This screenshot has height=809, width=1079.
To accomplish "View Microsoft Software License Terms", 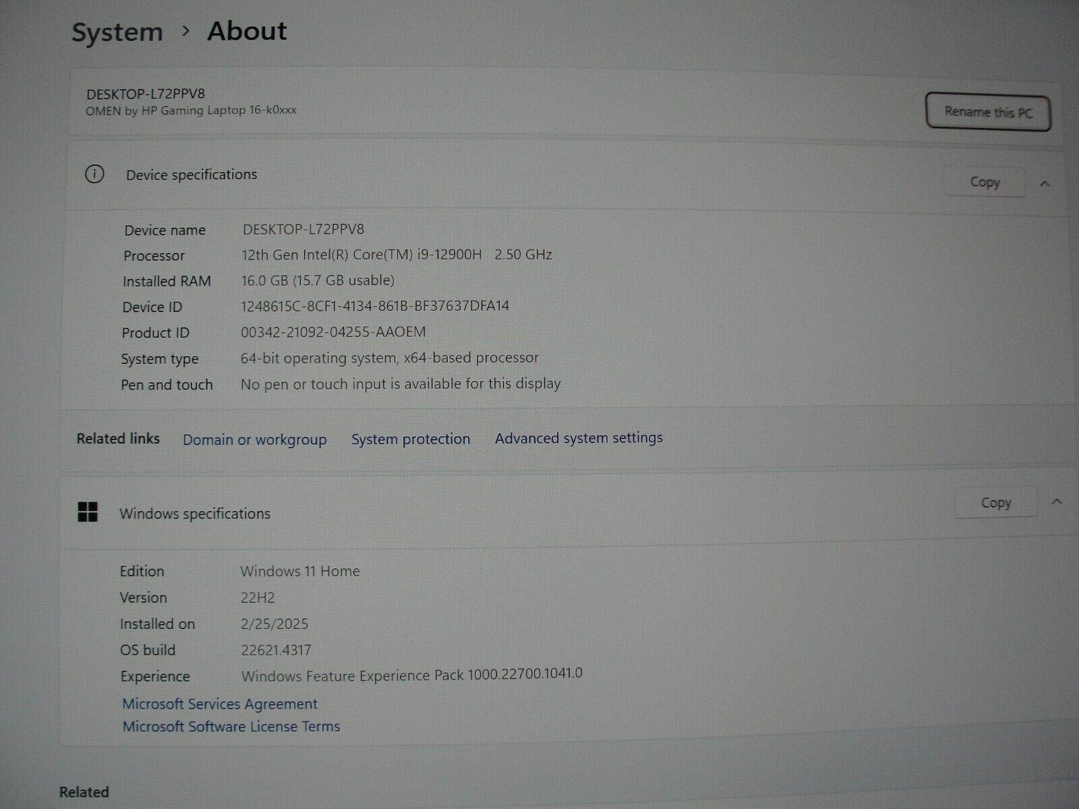I will [x=231, y=727].
